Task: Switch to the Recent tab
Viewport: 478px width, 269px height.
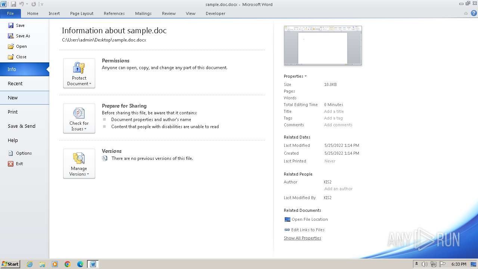Action: click(x=24, y=84)
